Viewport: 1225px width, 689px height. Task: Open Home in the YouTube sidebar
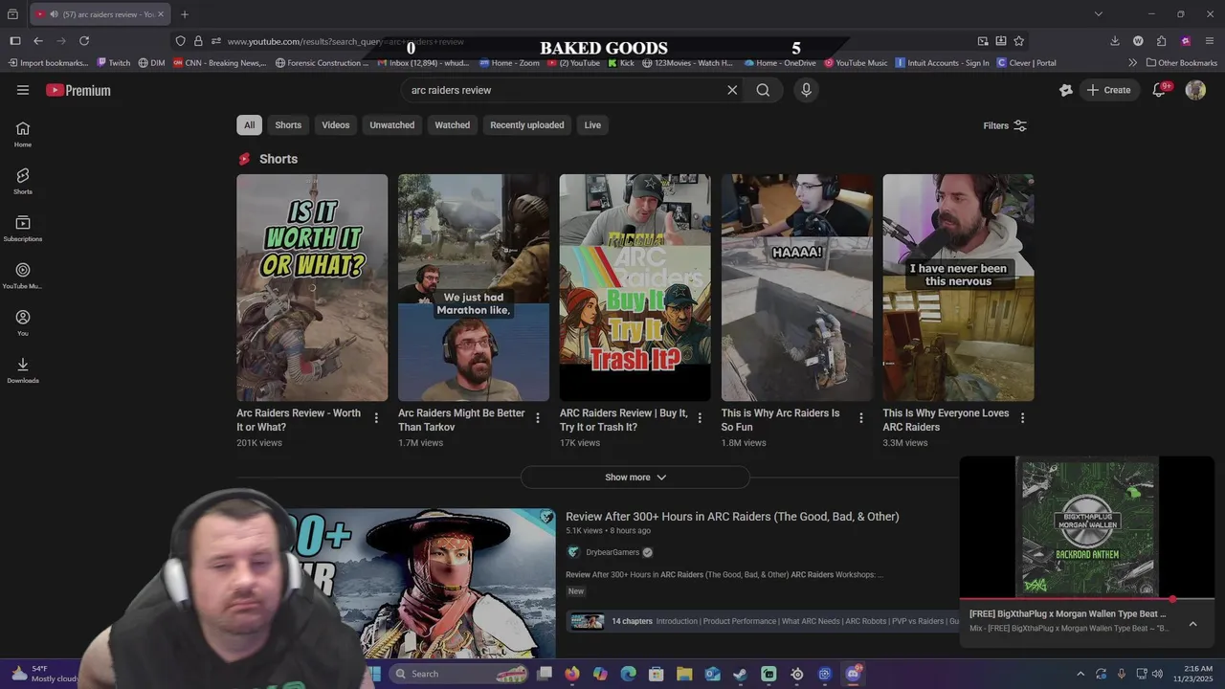[23, 134]
